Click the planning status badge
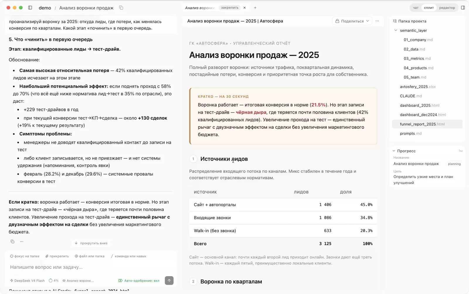Screen dimensions: 469x294 tap(454, 164)
